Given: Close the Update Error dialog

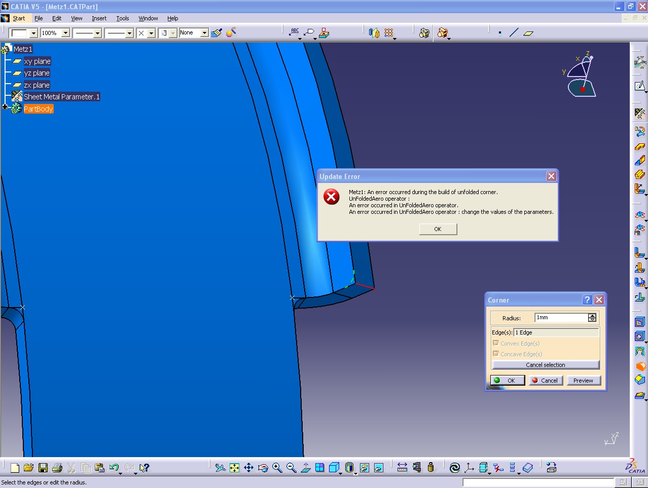Looking at the screenshot, I should (551, 176).
